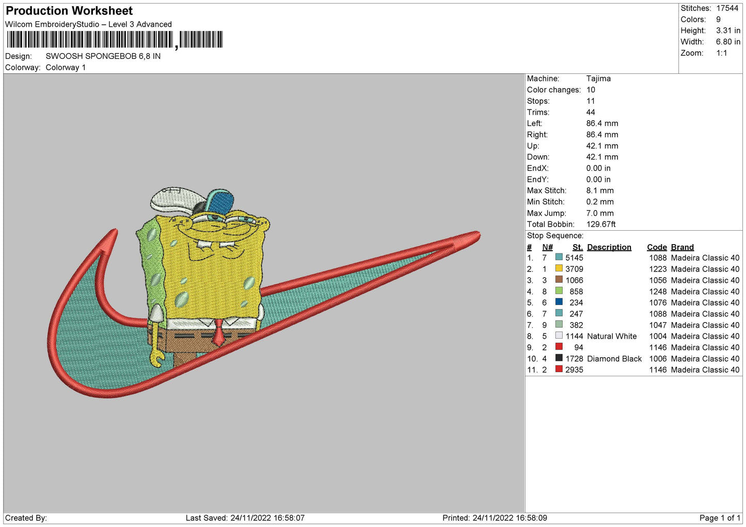Select the 'Color changes:' label
This screenshot has height=527, width=746.
click(x=553, y=90)
